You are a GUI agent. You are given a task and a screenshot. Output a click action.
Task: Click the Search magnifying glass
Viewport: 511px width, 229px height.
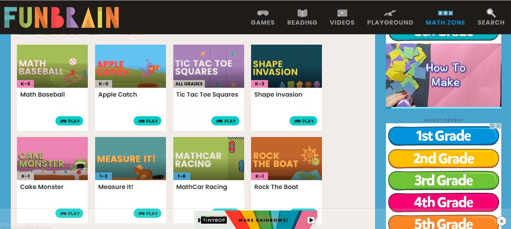[491, 12]
